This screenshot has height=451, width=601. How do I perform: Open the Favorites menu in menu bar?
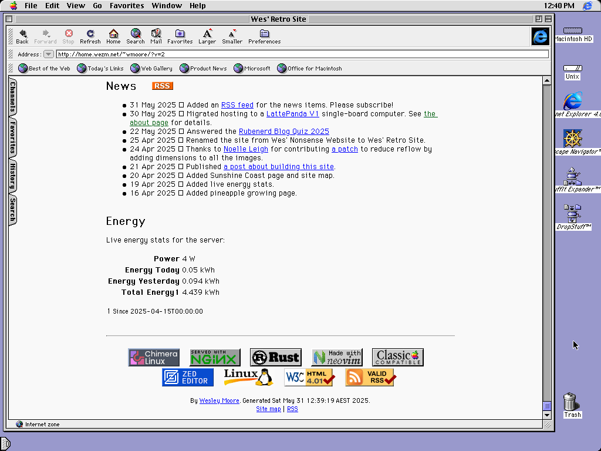coord(127,5)
